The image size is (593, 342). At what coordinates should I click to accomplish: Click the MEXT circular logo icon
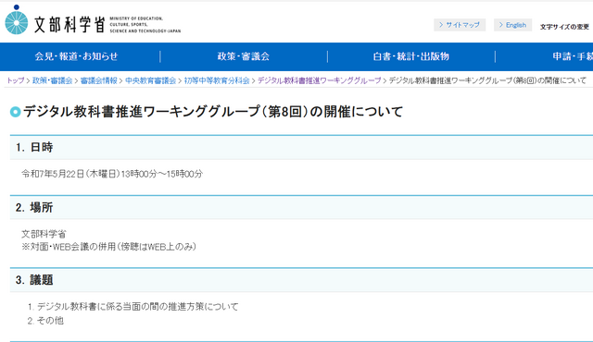point(17,20)
